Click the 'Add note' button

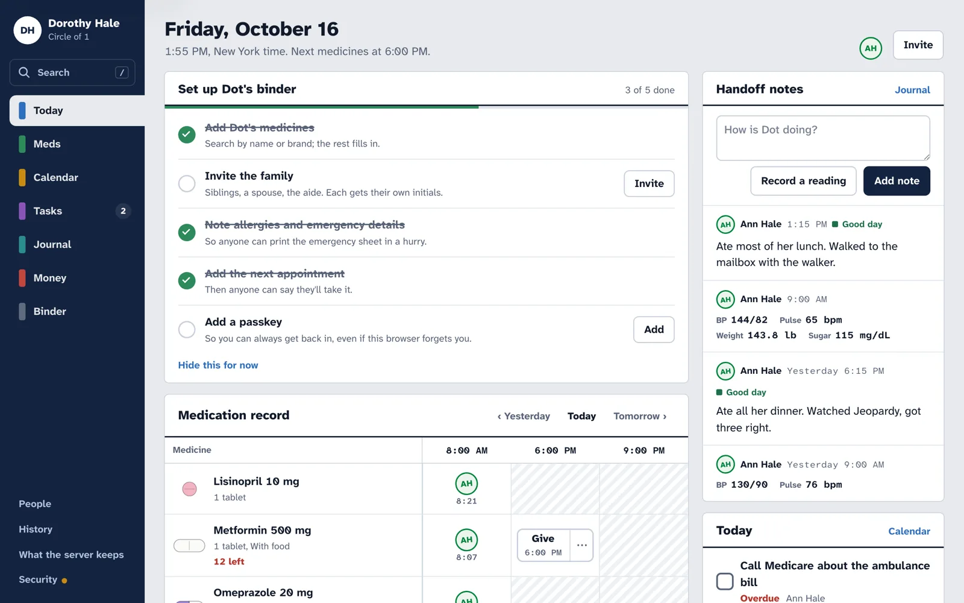tap(897, 181)
